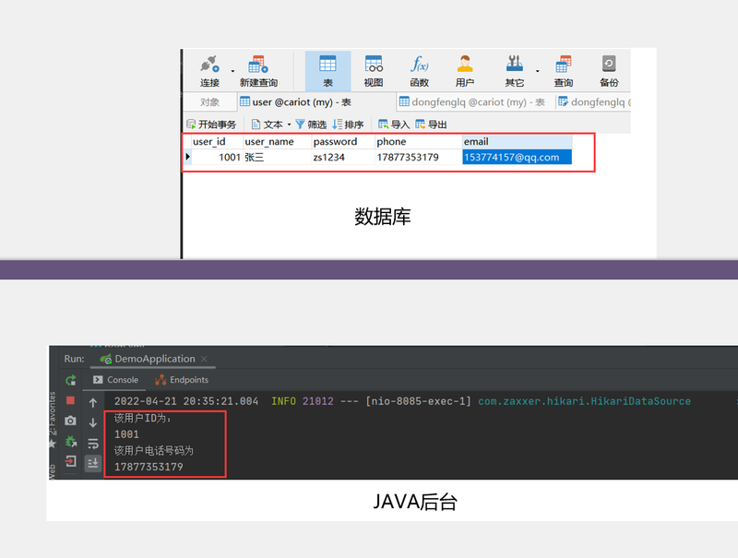Select the 张三 user_name cell

point(278,157)
